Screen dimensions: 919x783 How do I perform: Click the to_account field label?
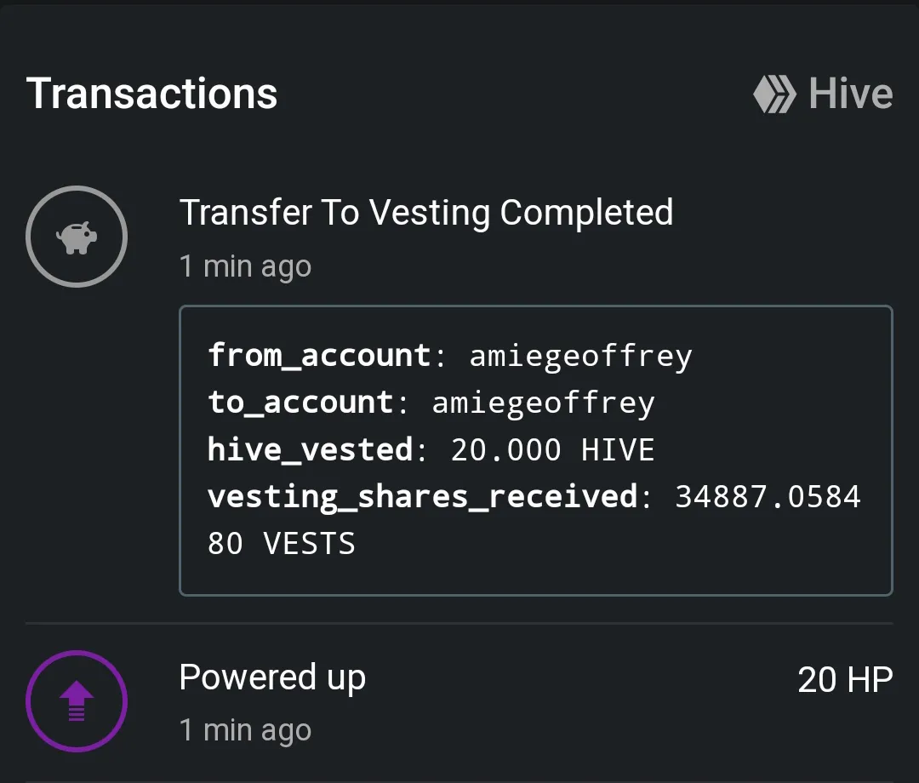click(300, 403)
